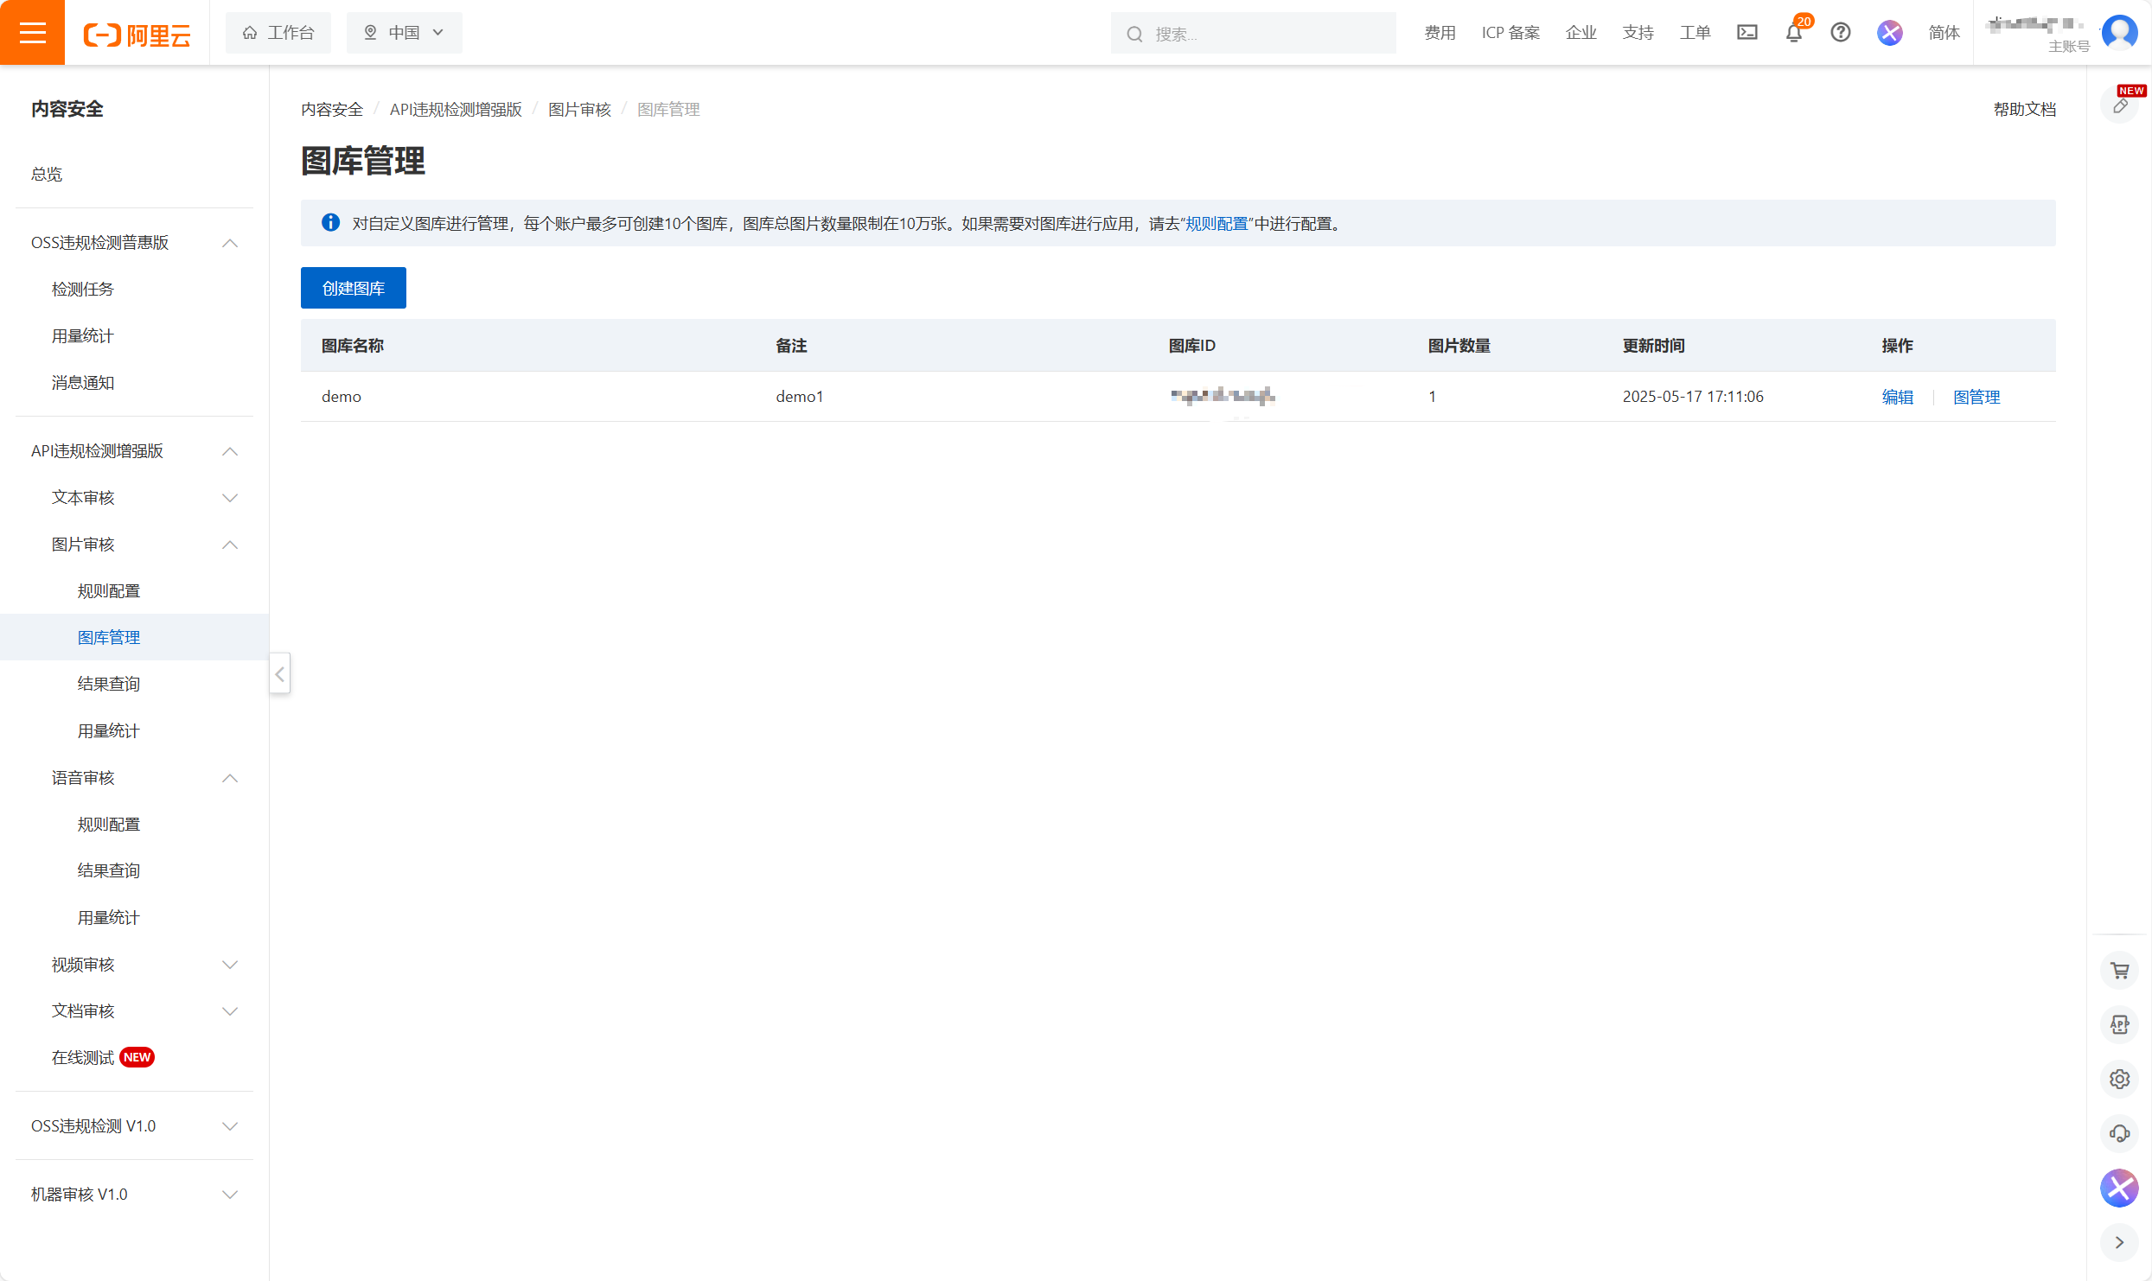The width and height of the screenshot is (2152, 1281).
Task: Click the 图管理 link for demo
Action: pos(1976,397)
